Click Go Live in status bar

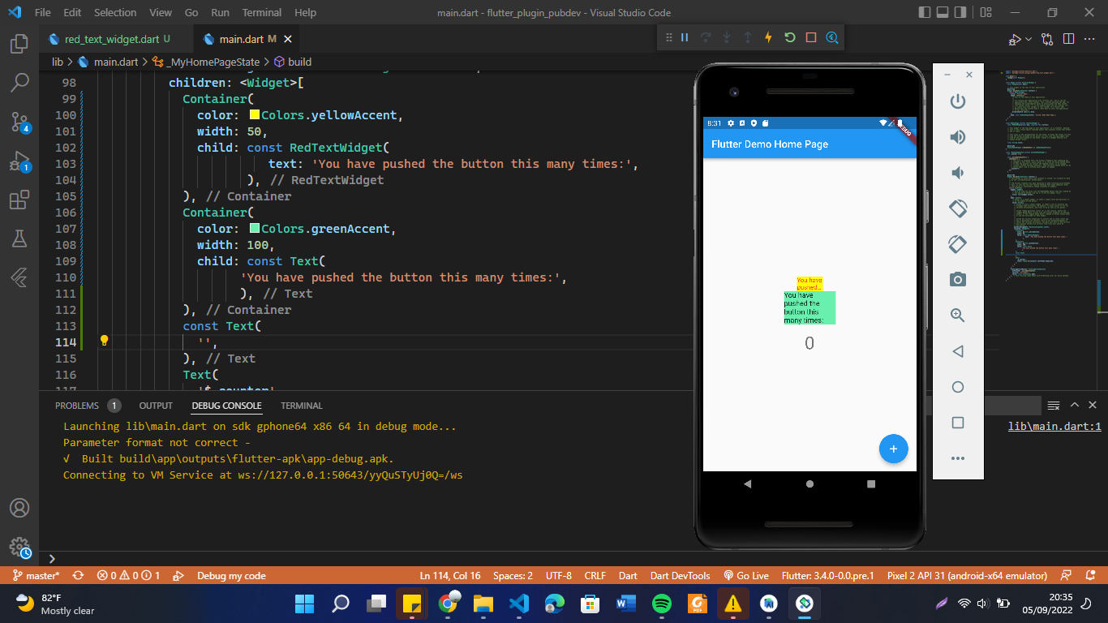(746, 576)
